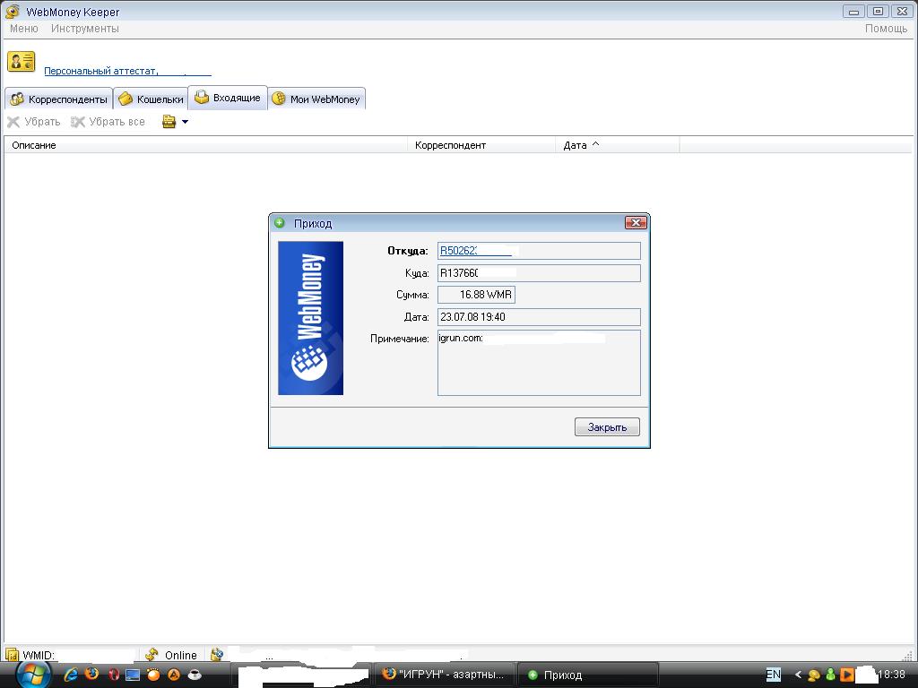This screenshot has width=918, height=688.
Task: Click the Помощь help menu
Action: click(x=886, y=29)
